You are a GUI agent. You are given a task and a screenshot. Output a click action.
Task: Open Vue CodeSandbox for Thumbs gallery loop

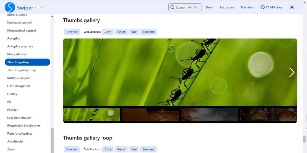134,149
